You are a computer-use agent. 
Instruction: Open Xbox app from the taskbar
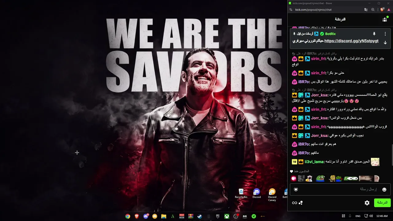pos(227,216)
